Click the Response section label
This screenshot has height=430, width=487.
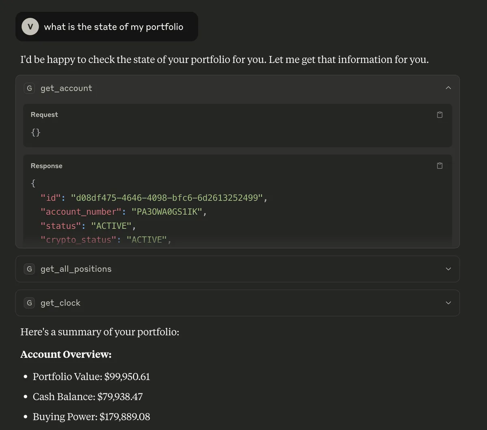click(47, 166)
